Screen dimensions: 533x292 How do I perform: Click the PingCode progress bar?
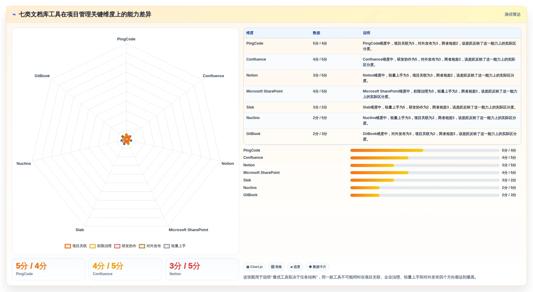tap(425, 150)
